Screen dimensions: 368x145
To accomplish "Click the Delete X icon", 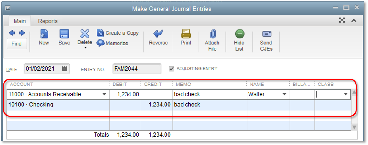I will coord(85,34).
